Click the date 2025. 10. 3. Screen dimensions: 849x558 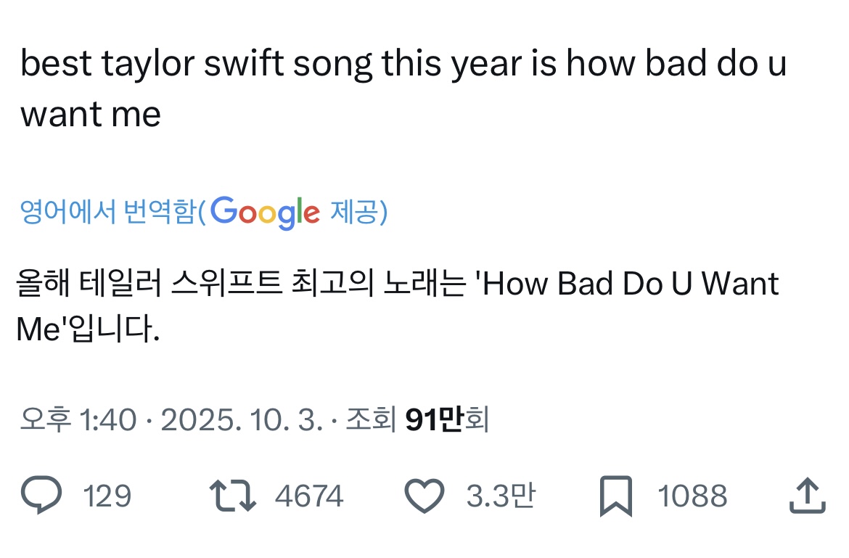point(241,419)
